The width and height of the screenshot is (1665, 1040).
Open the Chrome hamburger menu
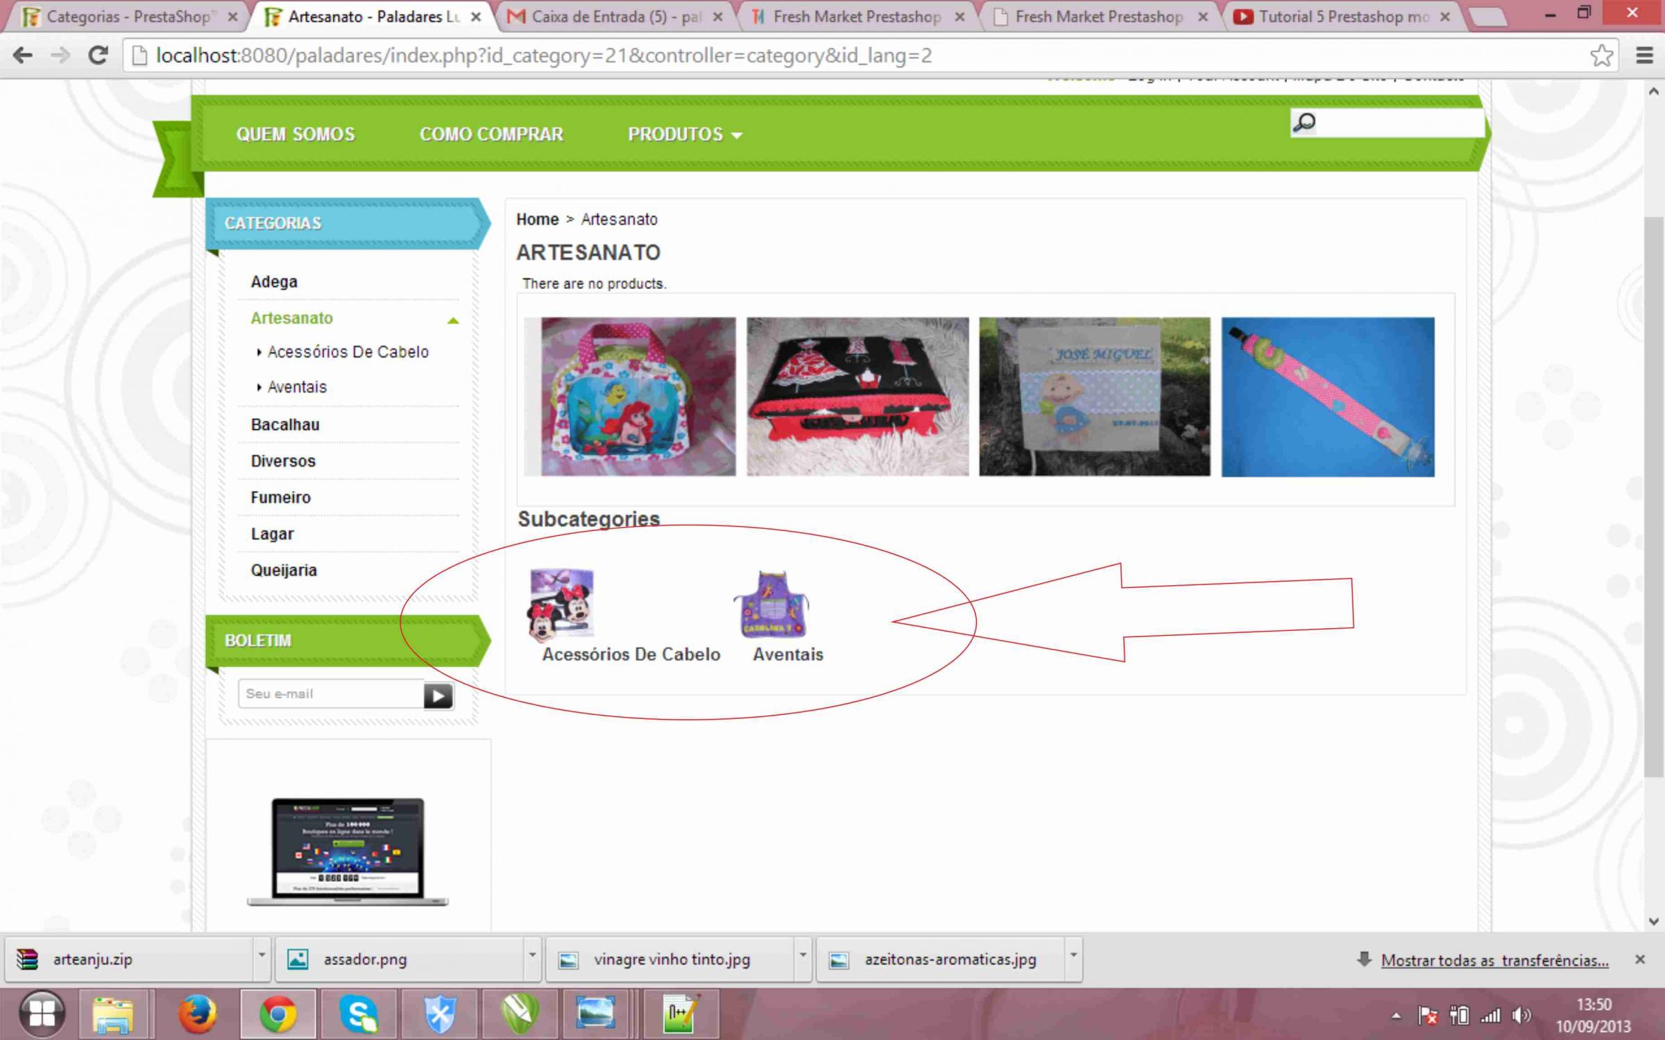coord(1644,55)
